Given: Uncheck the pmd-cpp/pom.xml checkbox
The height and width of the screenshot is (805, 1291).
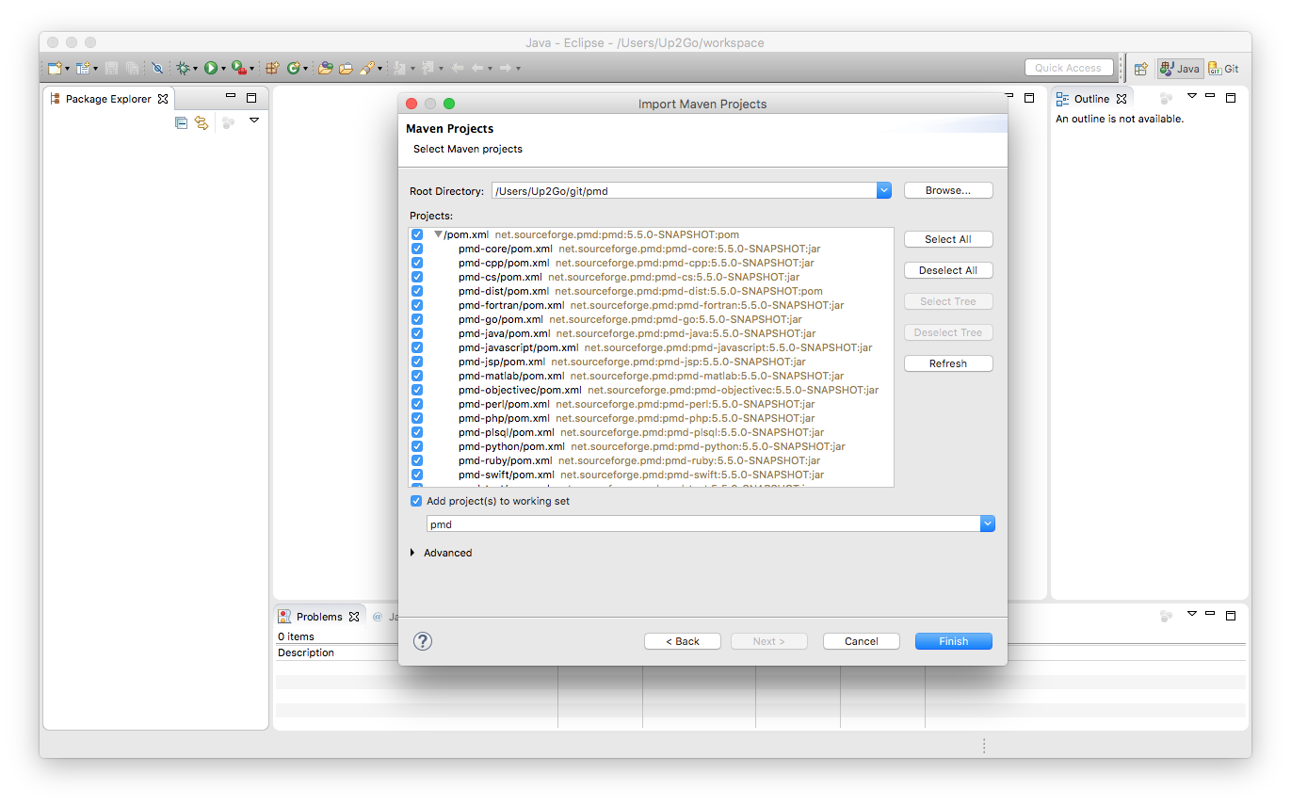Looking at the screenshot, I should tap(417, 263).
